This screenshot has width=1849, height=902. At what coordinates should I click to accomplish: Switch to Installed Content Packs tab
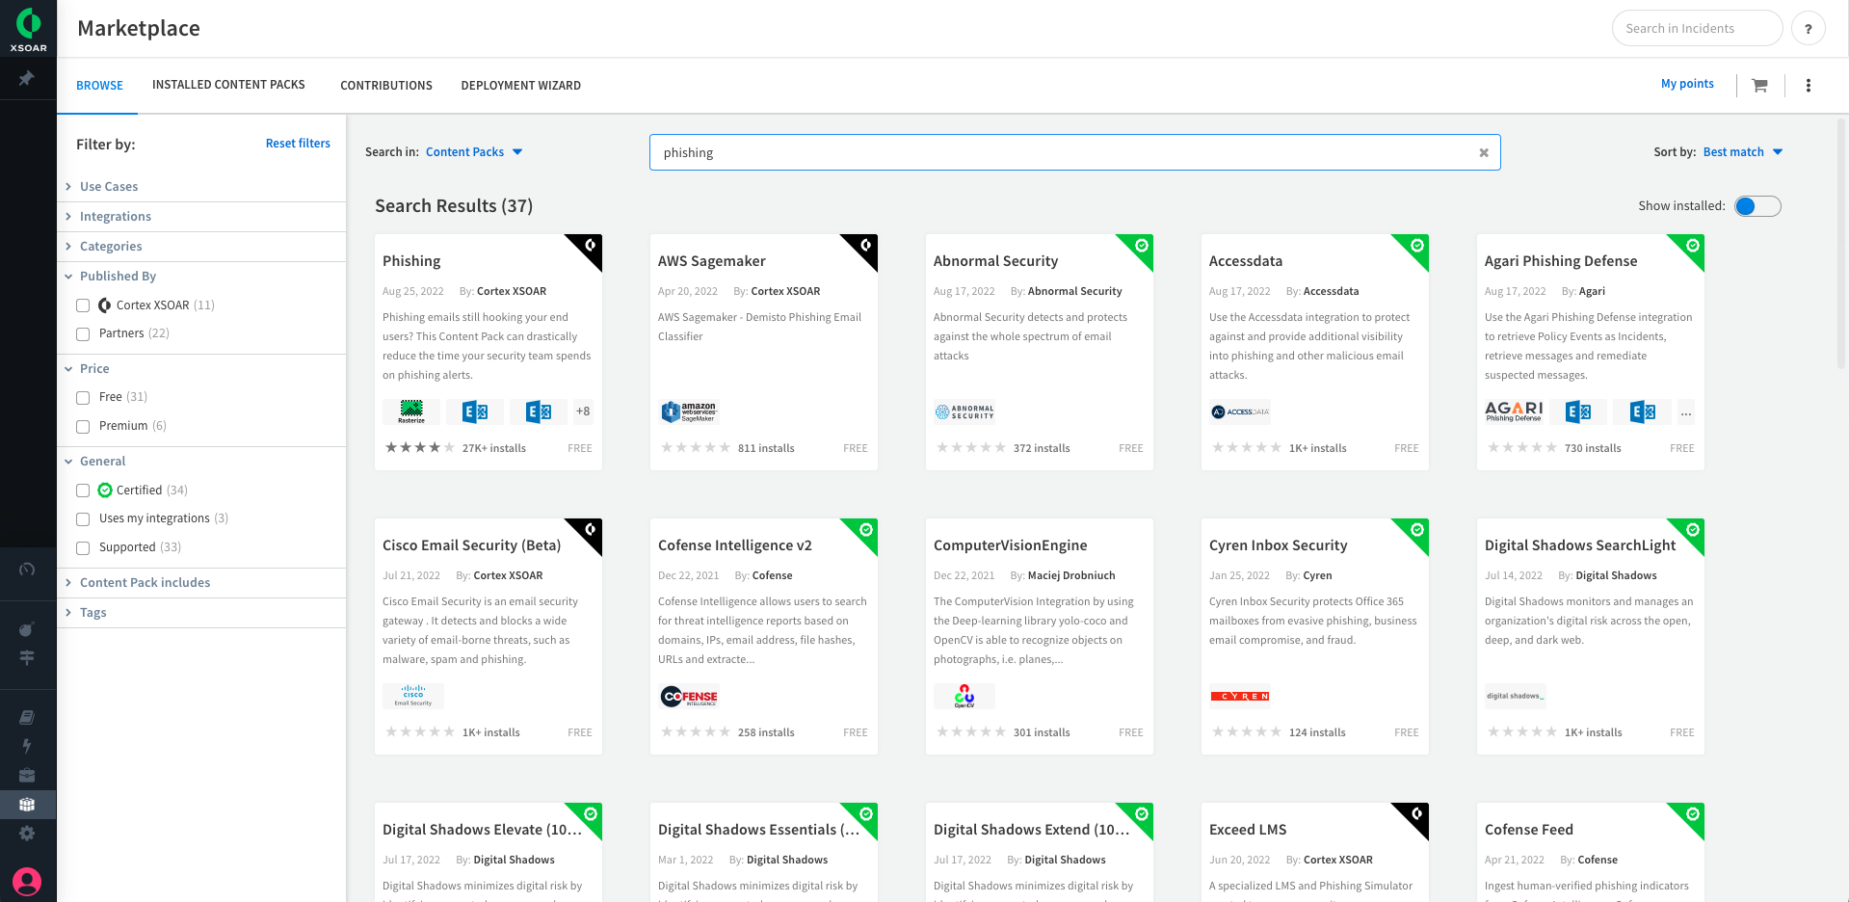228,85
